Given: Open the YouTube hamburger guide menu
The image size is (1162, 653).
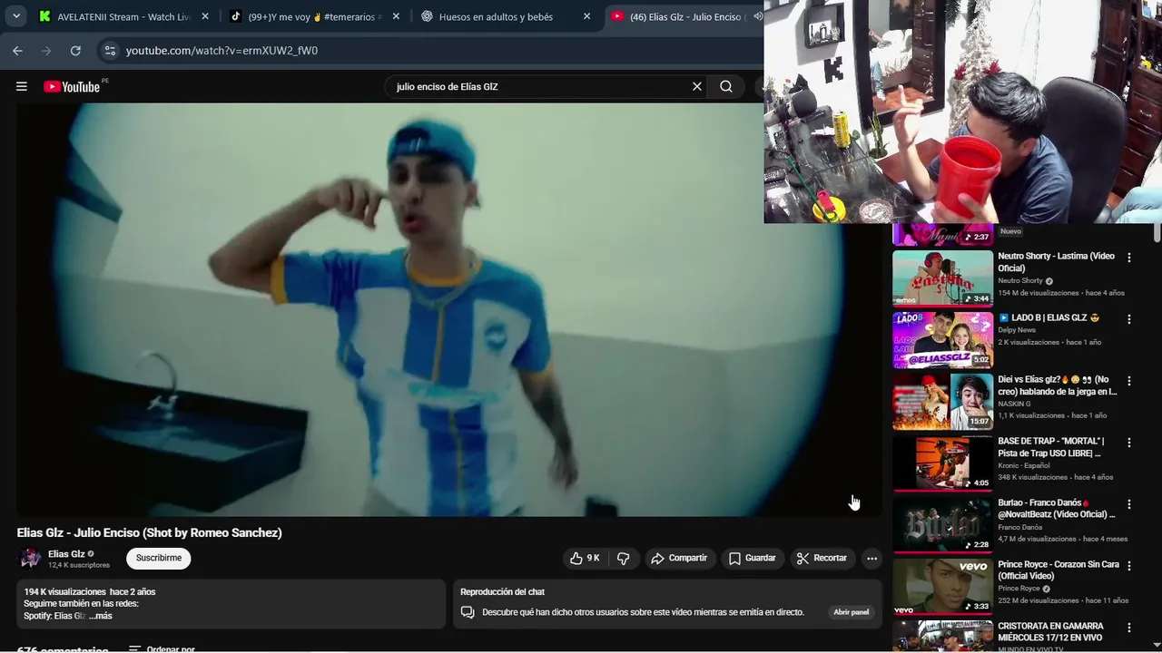Looking at the screenshot, I should click(21, 86).
